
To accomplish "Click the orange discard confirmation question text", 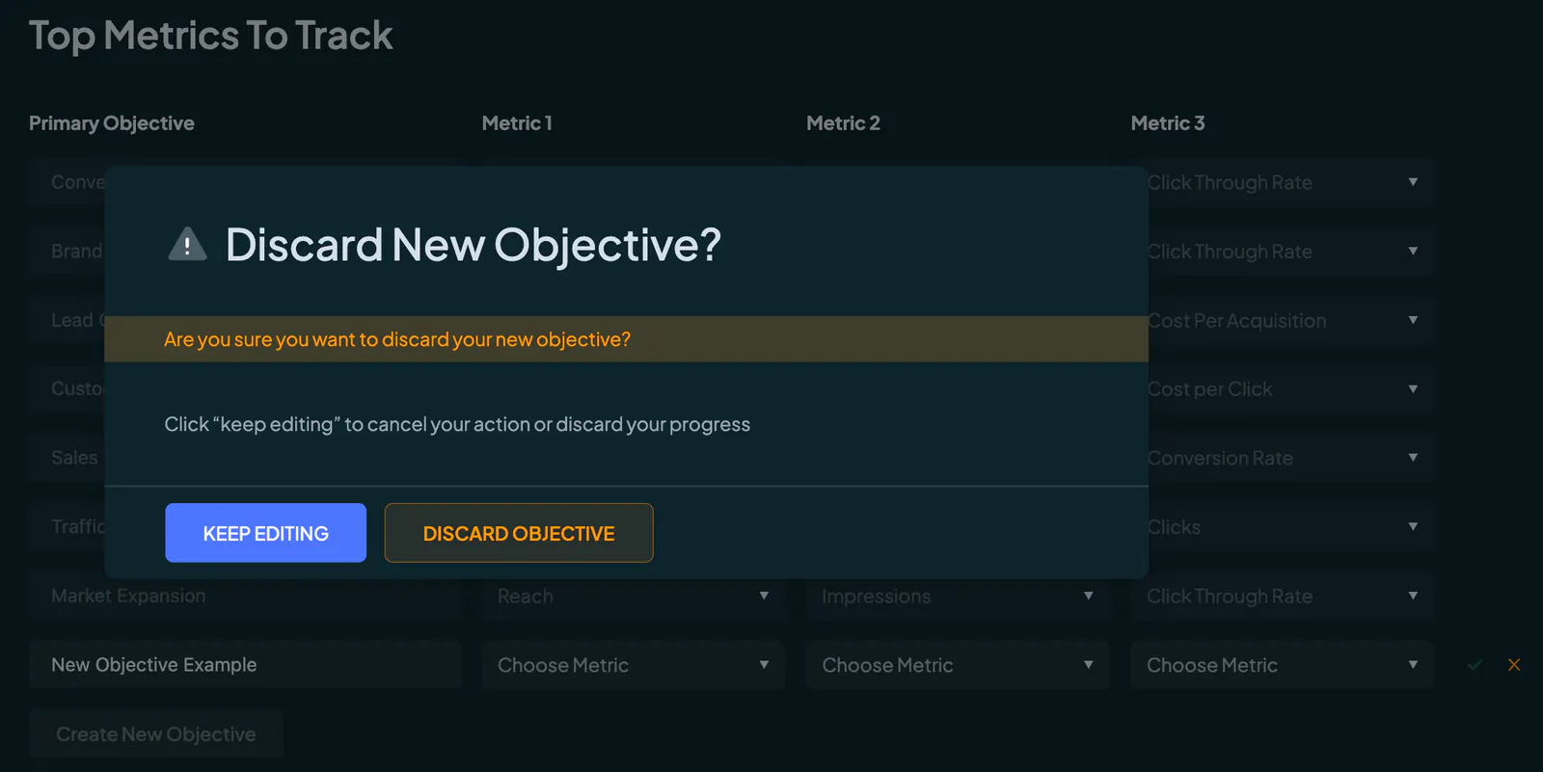I will (x=397, y=339).
